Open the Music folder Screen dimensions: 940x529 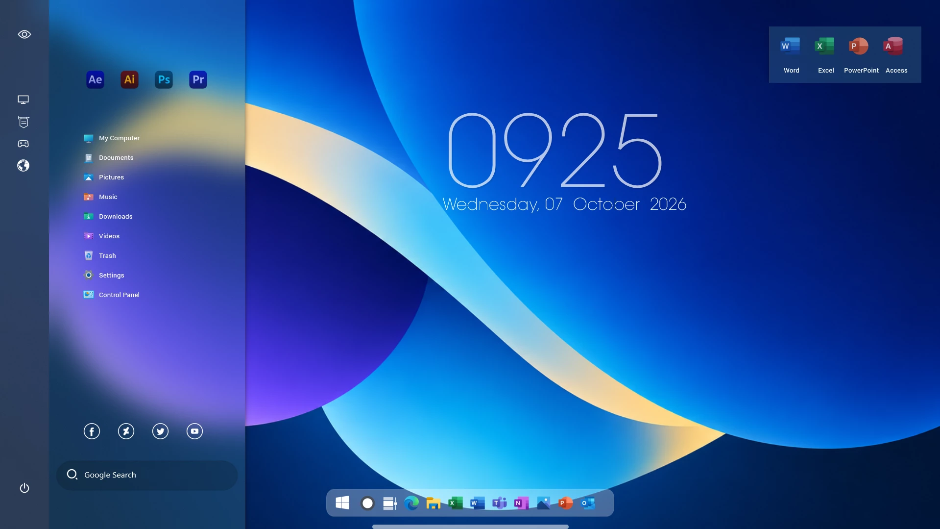point(100,197)
